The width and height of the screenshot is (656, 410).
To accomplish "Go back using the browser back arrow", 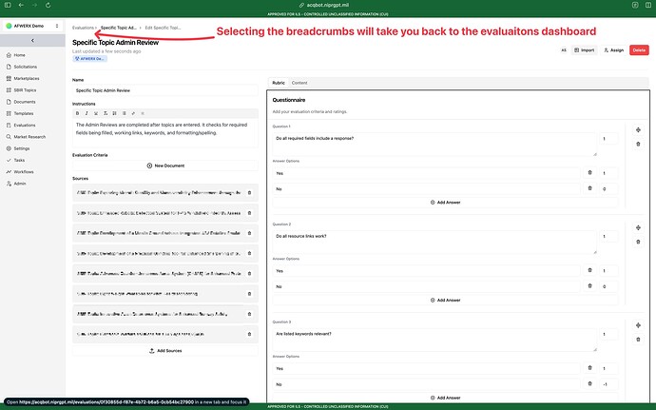I will 21,5.
